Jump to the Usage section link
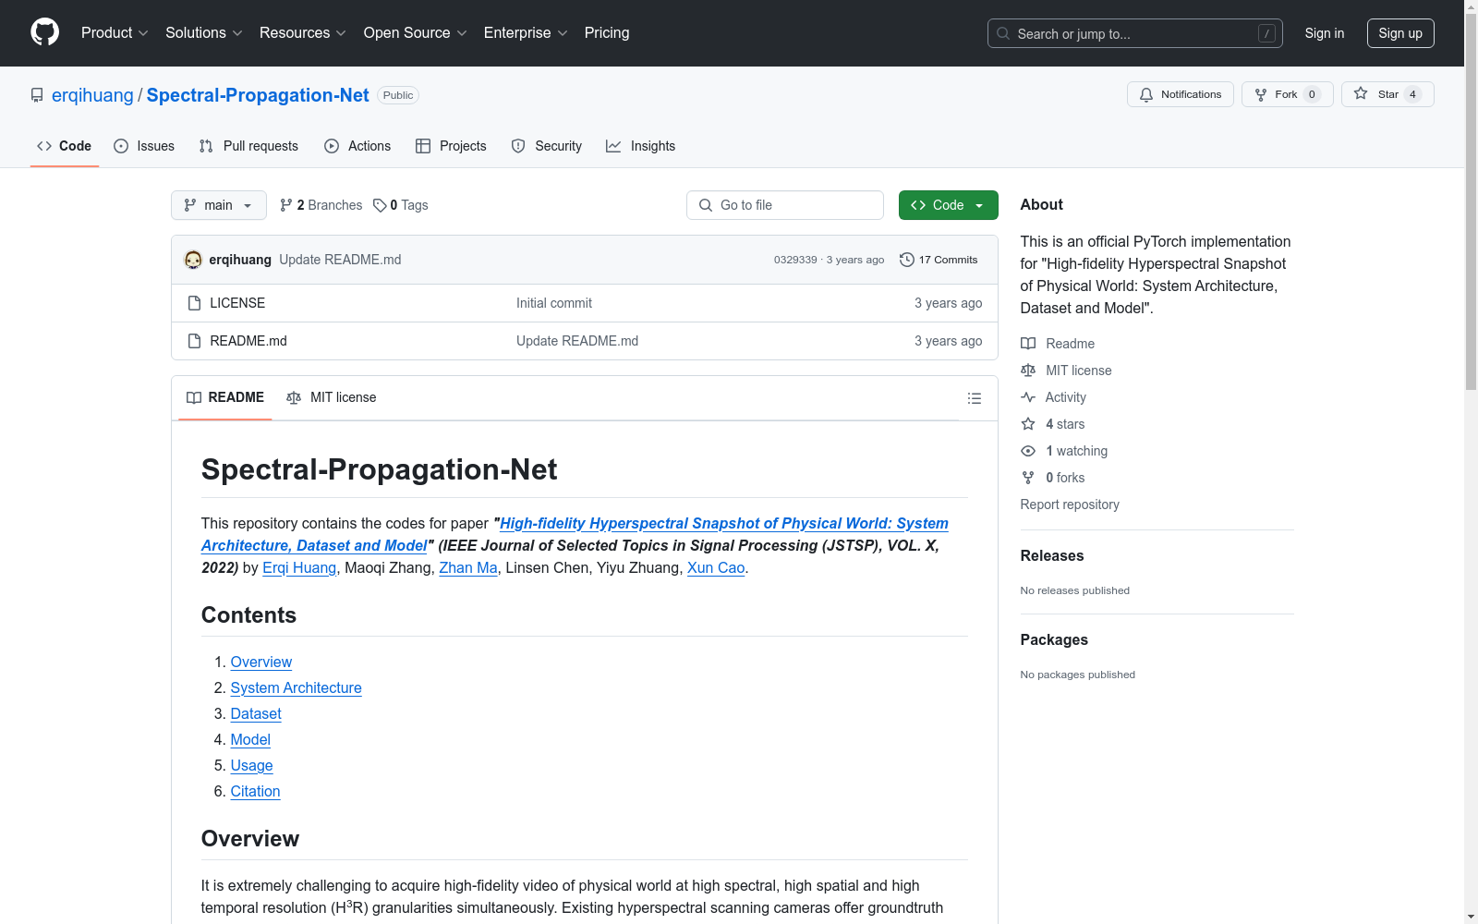1478x924 pixels. tap(252, 765)
